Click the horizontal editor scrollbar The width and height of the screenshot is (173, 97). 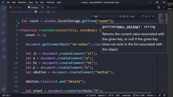[x=86, y=93]
